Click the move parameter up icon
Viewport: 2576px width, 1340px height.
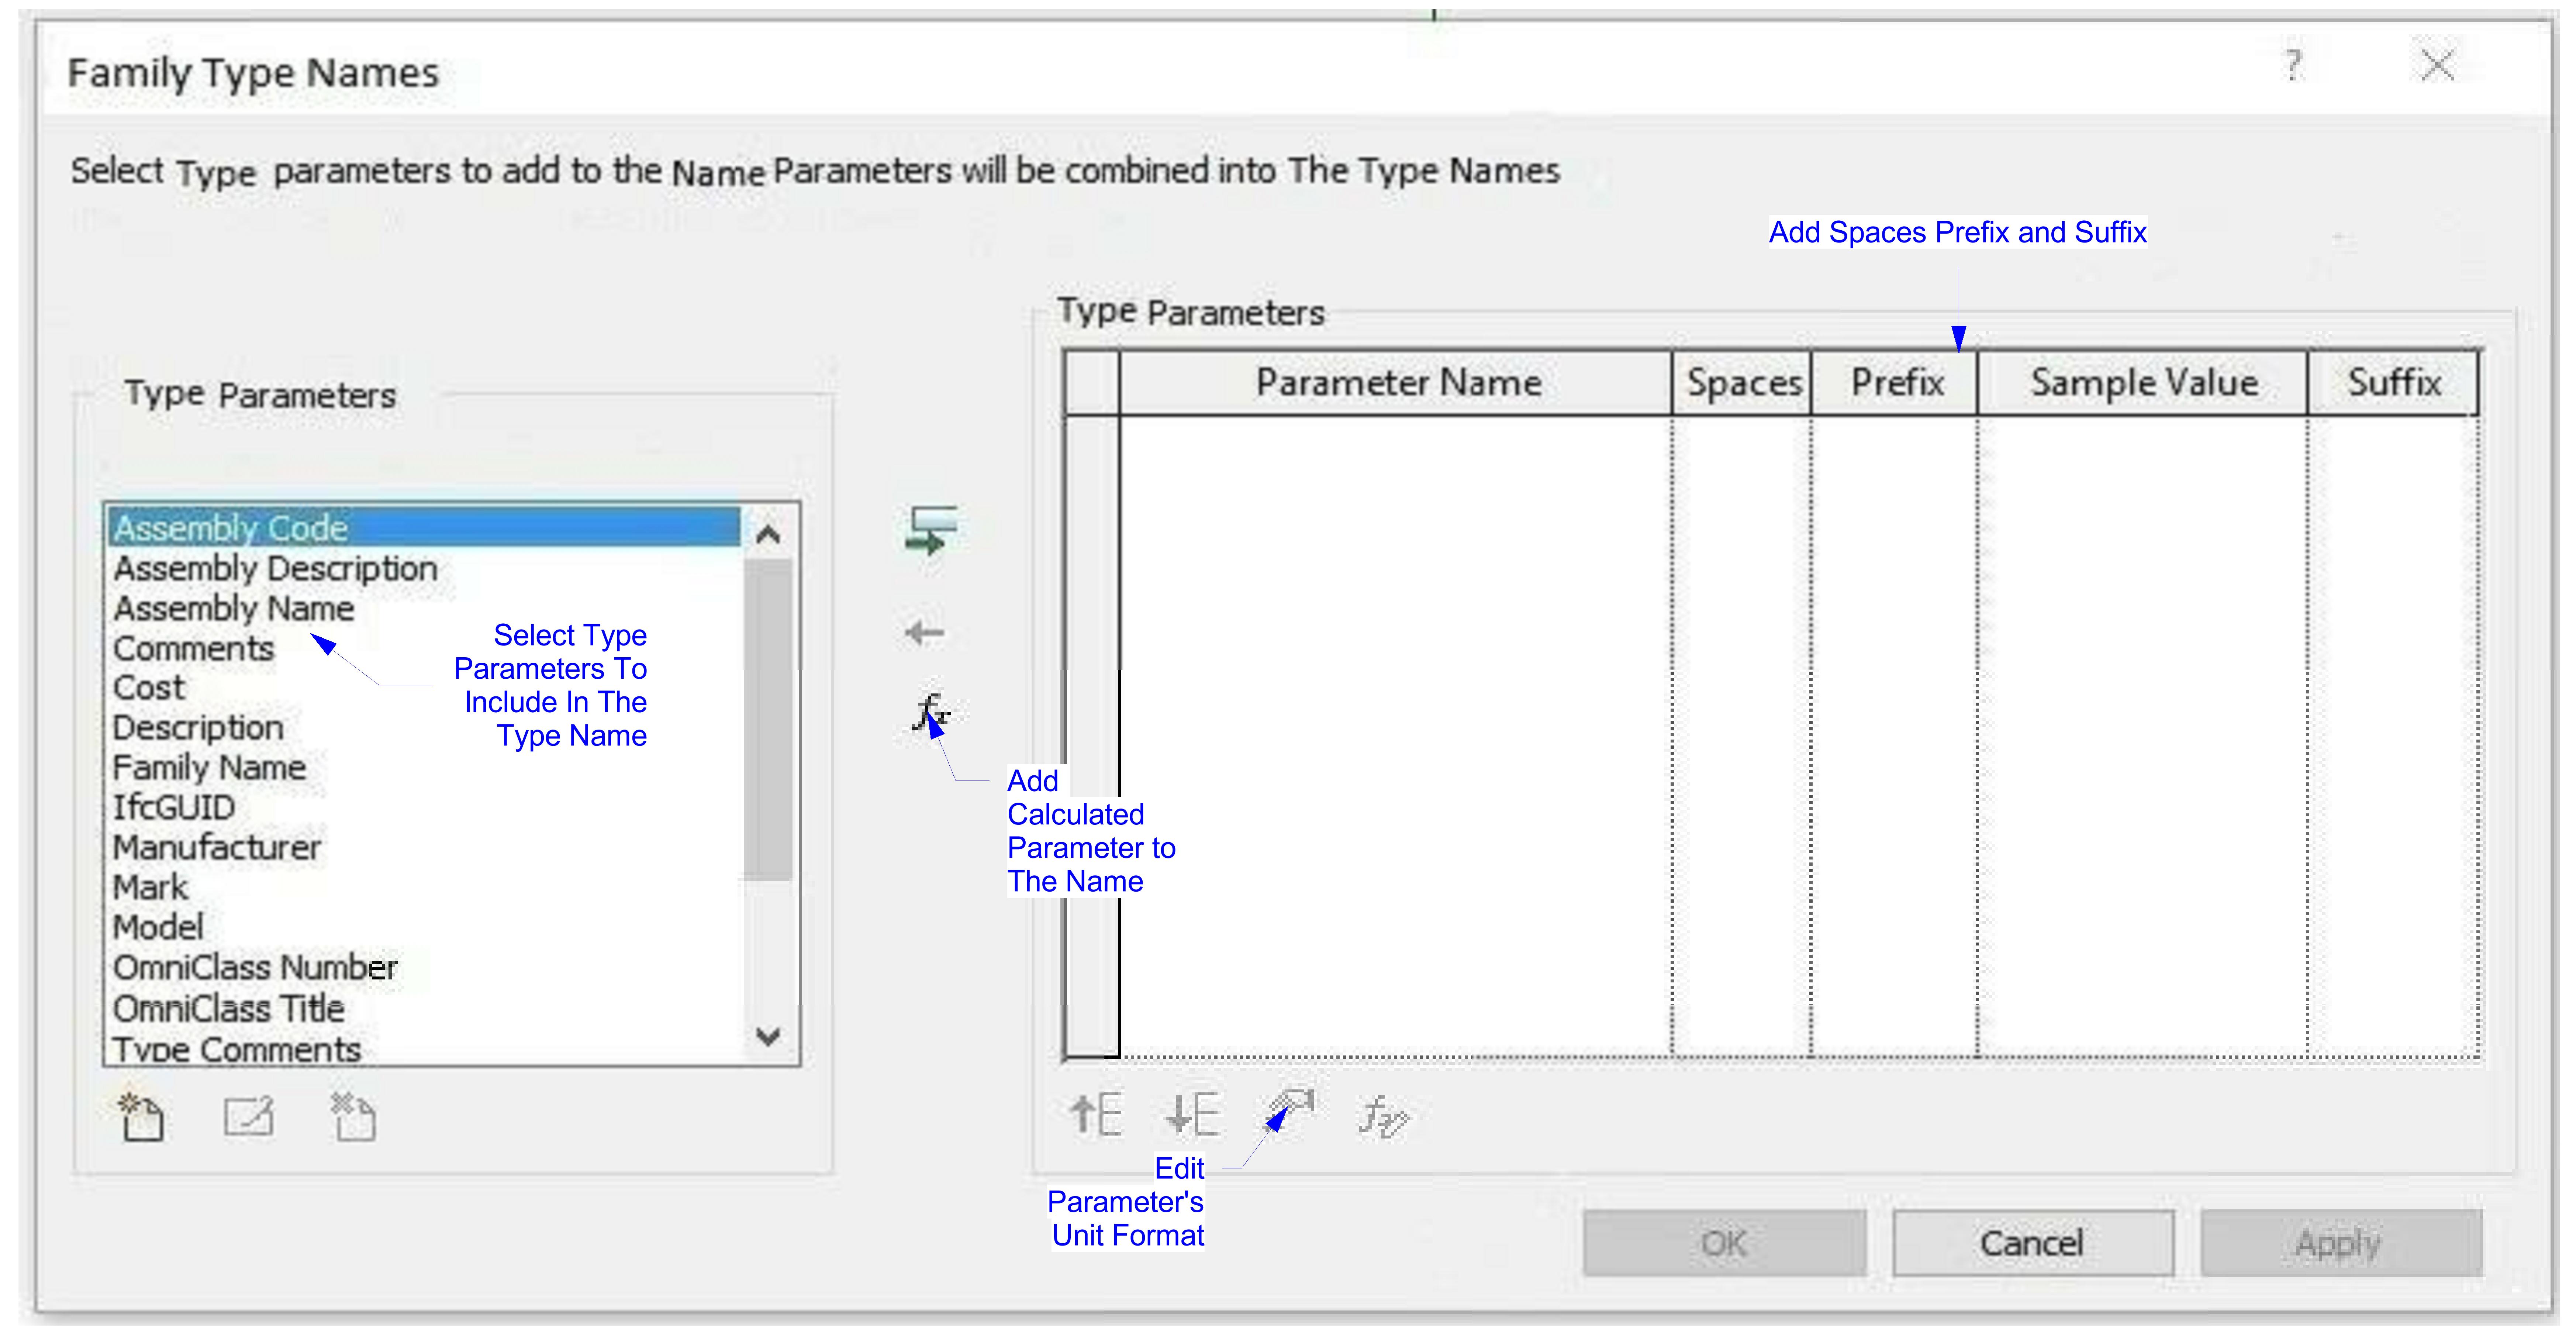point(1096,1114)
